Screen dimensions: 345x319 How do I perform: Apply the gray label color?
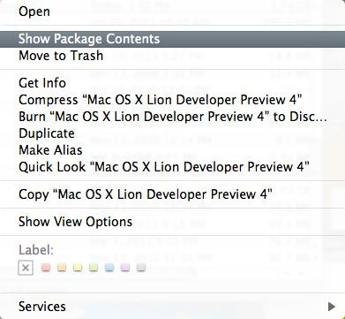tap(141, 268)
